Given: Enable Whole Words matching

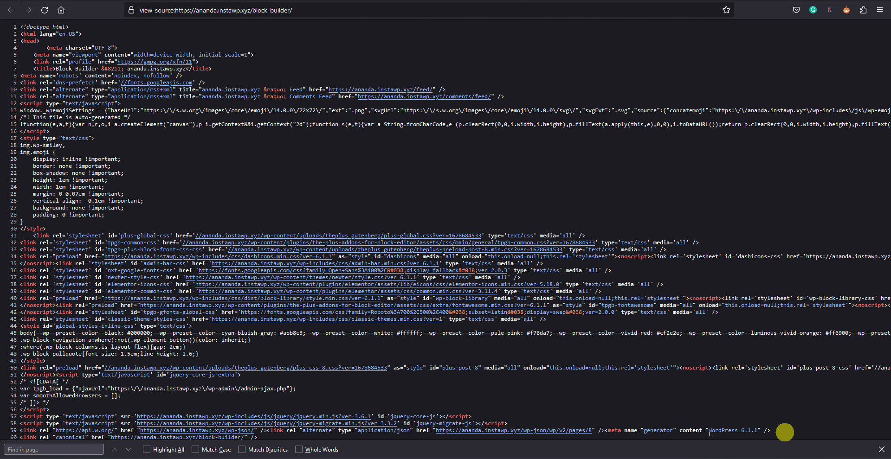Looking at the screenshot, I should pos(299,449).
